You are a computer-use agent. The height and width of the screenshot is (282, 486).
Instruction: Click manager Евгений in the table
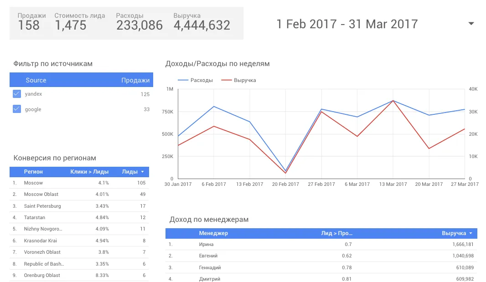click(208, 256)
